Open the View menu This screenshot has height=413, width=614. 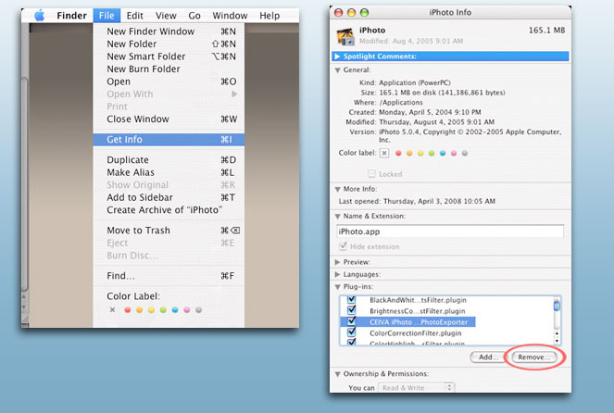click(x=166, y=16)
